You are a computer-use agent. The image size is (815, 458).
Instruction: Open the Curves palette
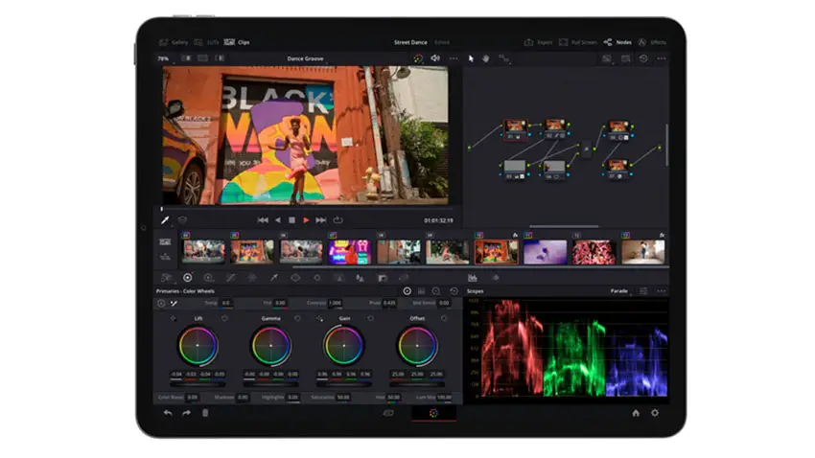pyautogui.click(x=231, y=278)
